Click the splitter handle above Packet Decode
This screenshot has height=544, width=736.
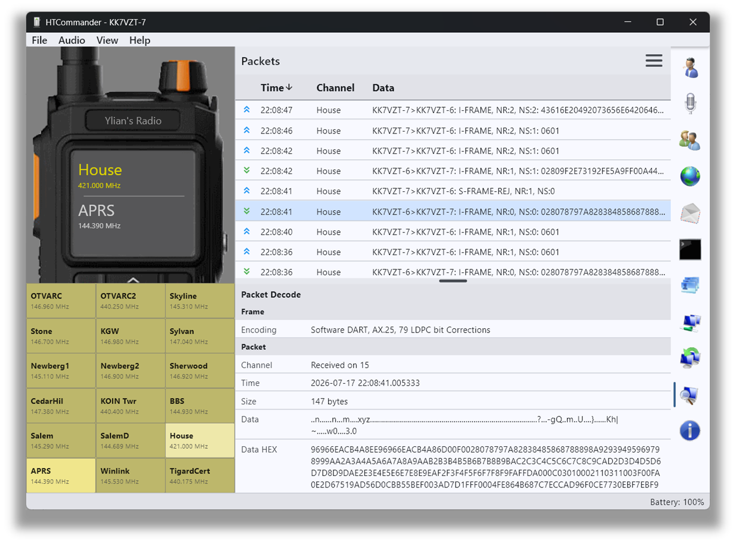click(453, 281)
